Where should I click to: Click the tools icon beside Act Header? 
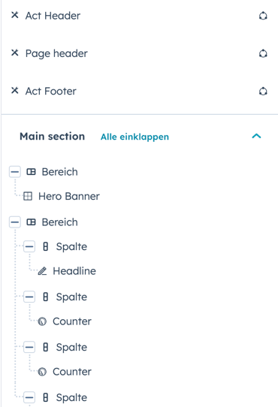click(x=15, y=15)
